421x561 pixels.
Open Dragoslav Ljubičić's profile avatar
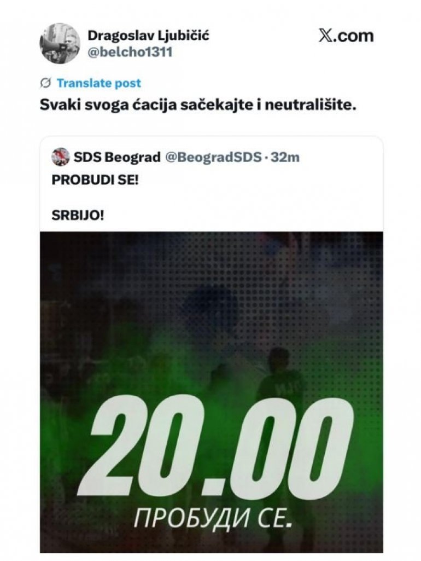pyautogui.click(x=60, y=43)
